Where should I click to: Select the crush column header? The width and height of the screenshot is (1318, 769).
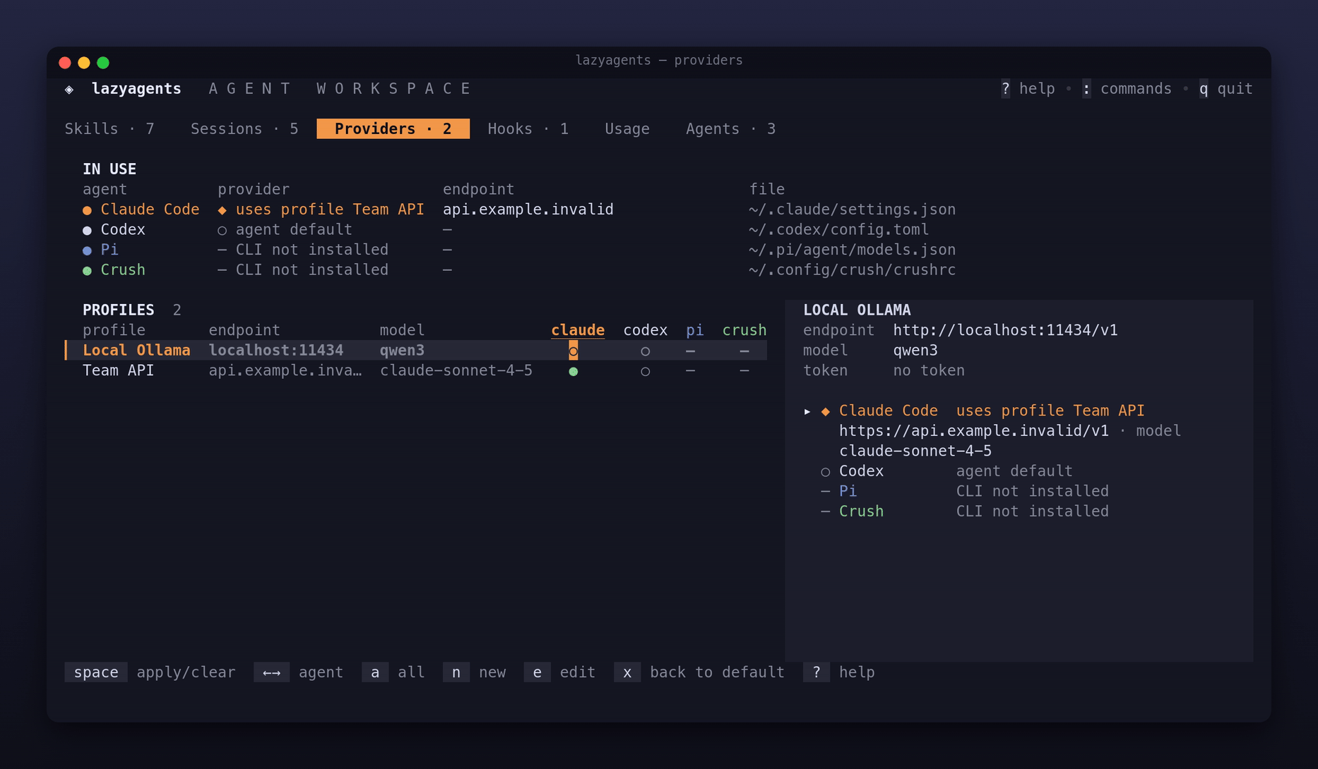point(744,330)
